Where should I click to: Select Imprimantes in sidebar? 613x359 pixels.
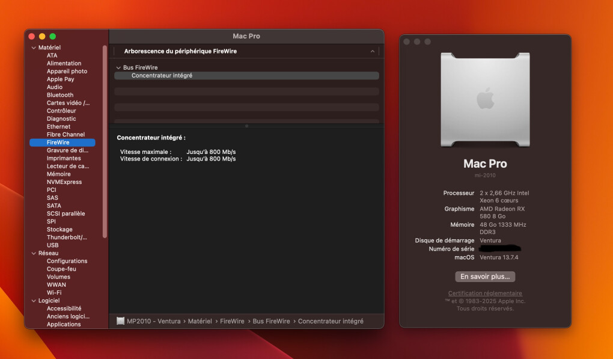(x=64, y=158)
